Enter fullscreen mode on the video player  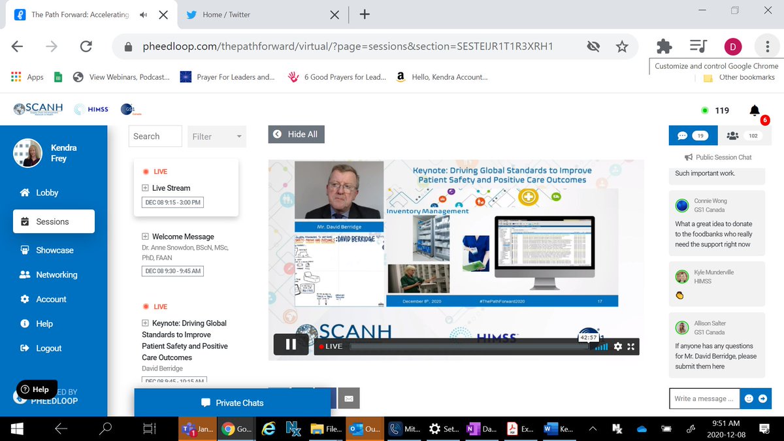pyautogui.click(x=630, y=346)
